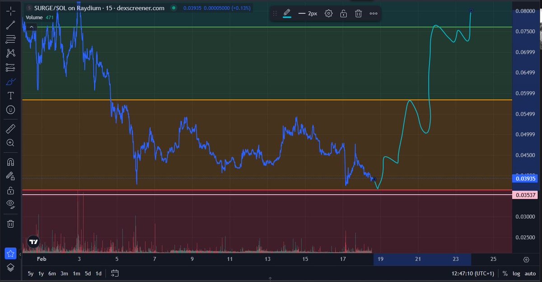Toggle magnet mode for drawings
Screen dimensions: 542x282
11,162
